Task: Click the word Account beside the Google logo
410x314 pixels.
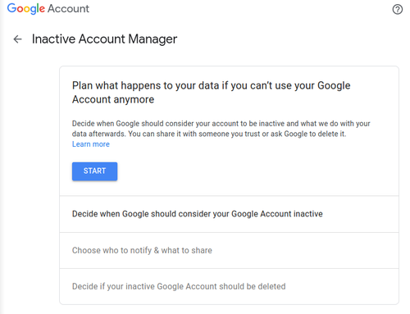Action: [x=68, y=9]
